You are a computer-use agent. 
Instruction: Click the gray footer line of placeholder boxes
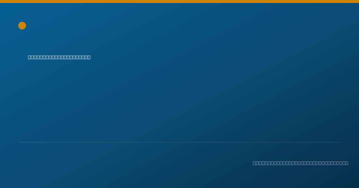click(300, 163)
